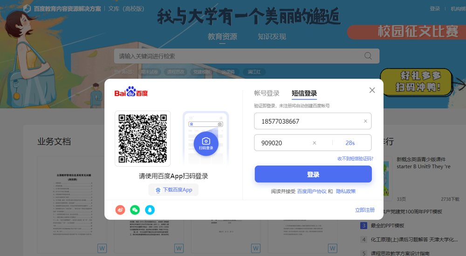Click the search magnifier icon
The width and height of the screenshot is (466, 256).
pyautogui.click(x=368, y=56)
